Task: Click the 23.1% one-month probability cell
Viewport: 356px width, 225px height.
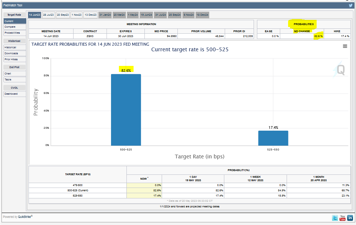Action: (x=318, y=195)
